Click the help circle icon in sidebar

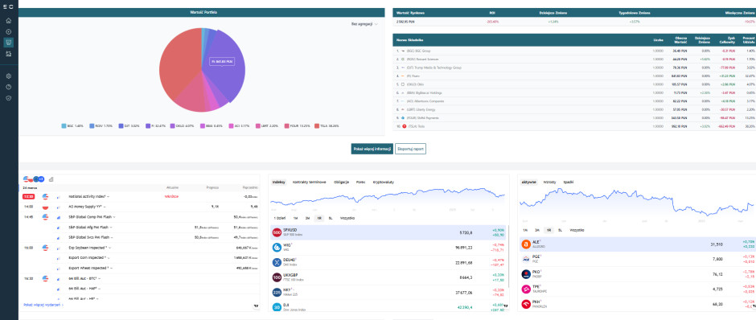click(x=8, y=87)
